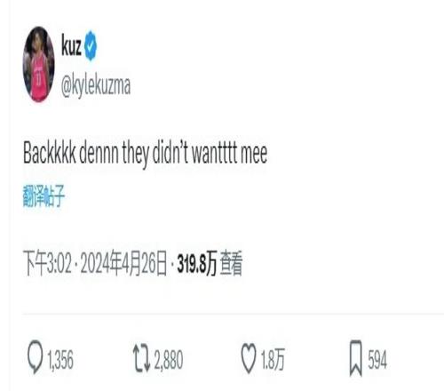Open the 1,356 replies count
This screenshot has height=391, width=444.
point(60,360)
